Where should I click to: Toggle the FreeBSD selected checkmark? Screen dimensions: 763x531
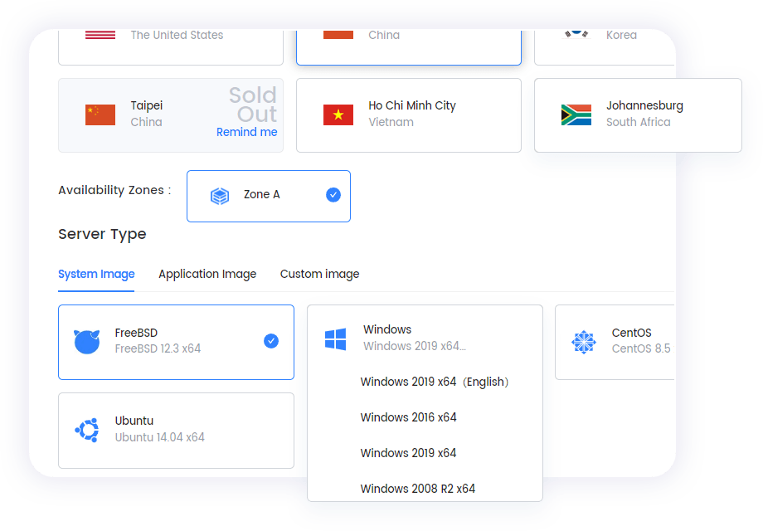(x=271, y=341)
